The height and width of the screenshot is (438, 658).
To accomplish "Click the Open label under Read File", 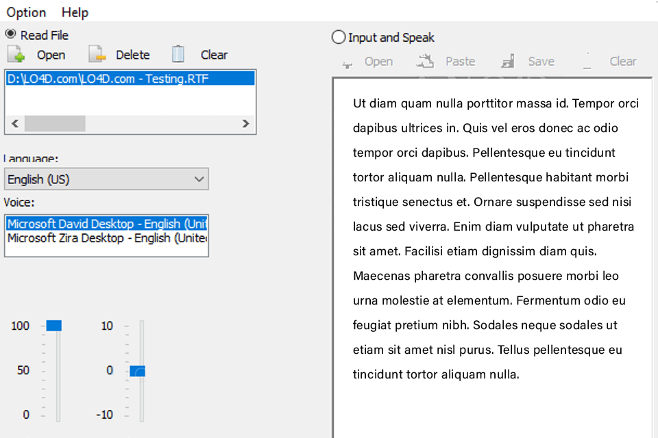I will pyautogui.click(x=51, y=55).
